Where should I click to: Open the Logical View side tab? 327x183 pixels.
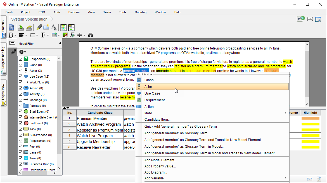pos(3,93)
